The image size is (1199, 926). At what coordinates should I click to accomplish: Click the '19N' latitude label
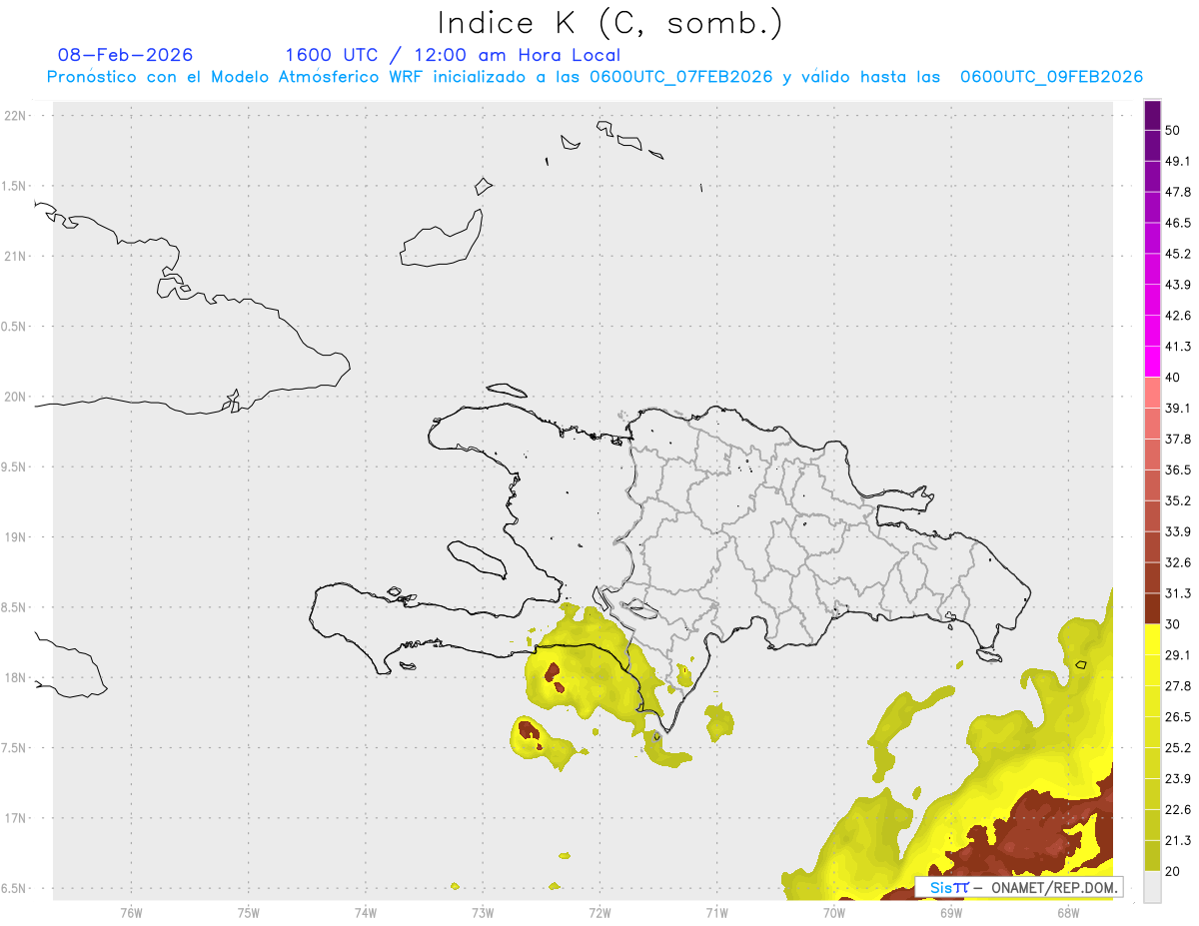(16, 537)
